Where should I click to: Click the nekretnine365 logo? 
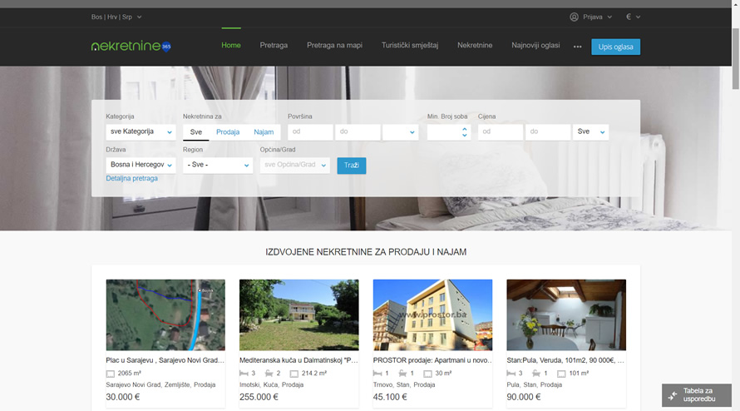pos(131,46)
